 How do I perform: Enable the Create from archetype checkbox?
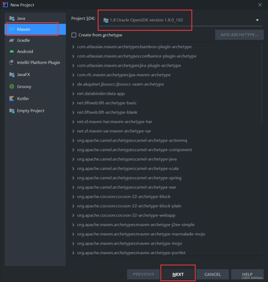[74, 35]
